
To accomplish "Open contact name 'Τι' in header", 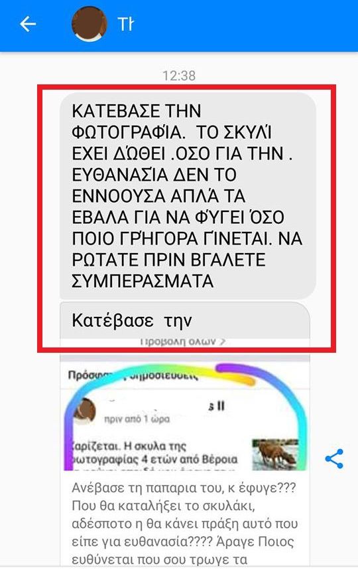I will pyautogui.click(x=126, y=24).
